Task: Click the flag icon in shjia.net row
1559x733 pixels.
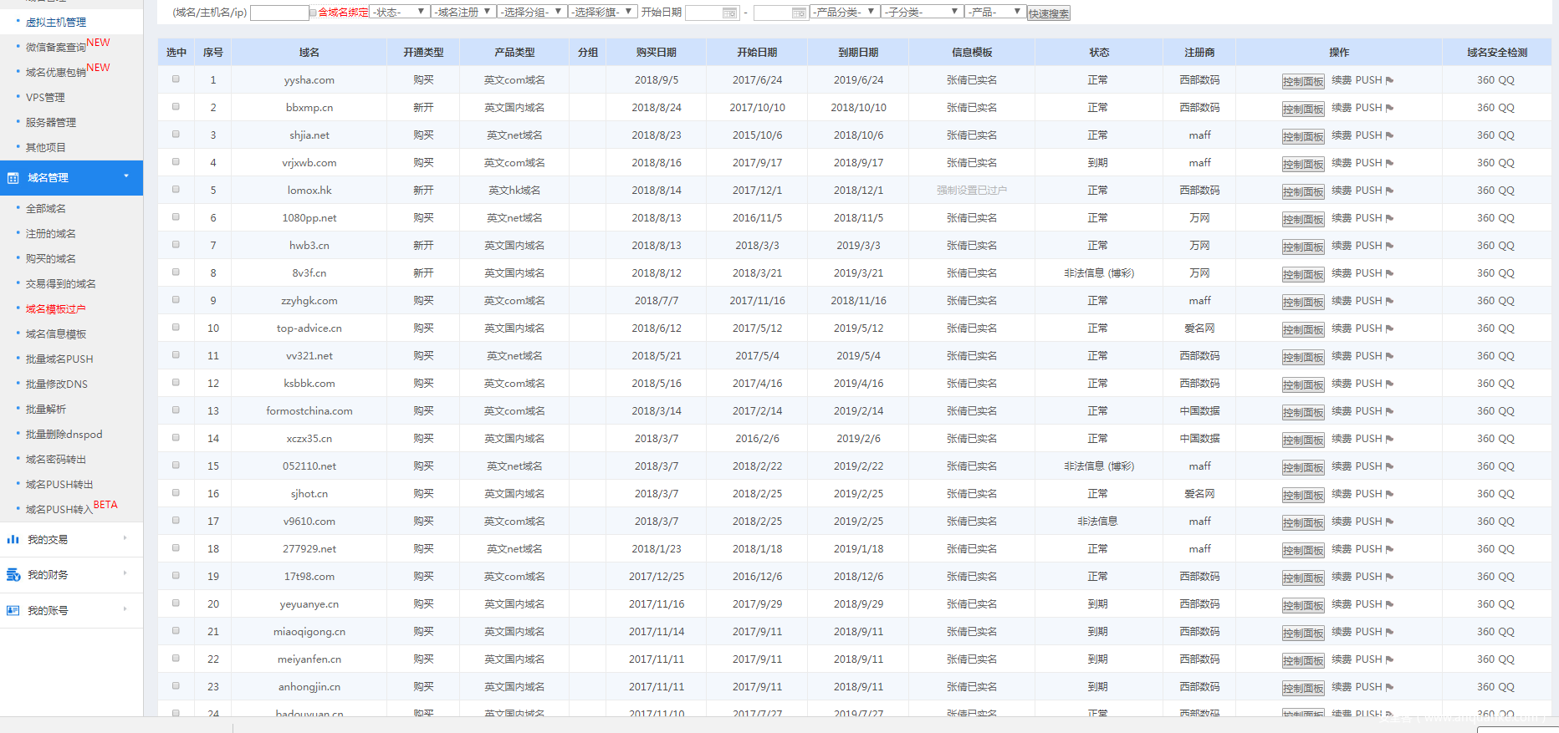Action: click(1389, 136)
